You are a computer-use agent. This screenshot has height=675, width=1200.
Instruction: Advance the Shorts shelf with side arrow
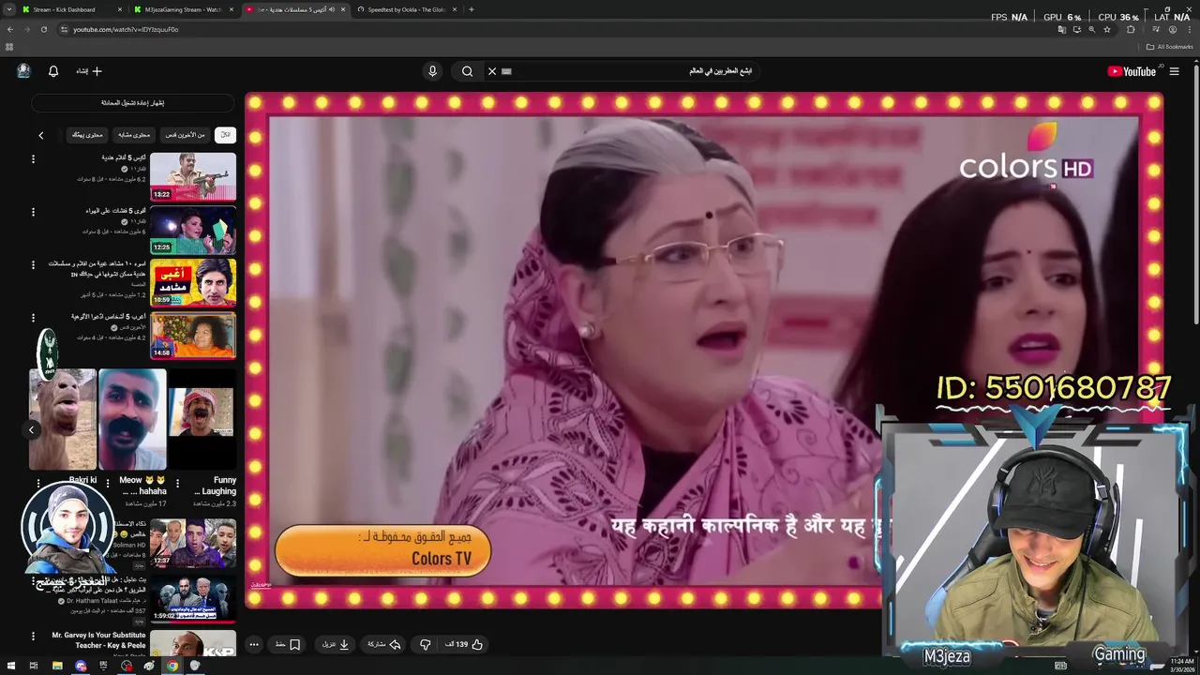pos(31,429)
